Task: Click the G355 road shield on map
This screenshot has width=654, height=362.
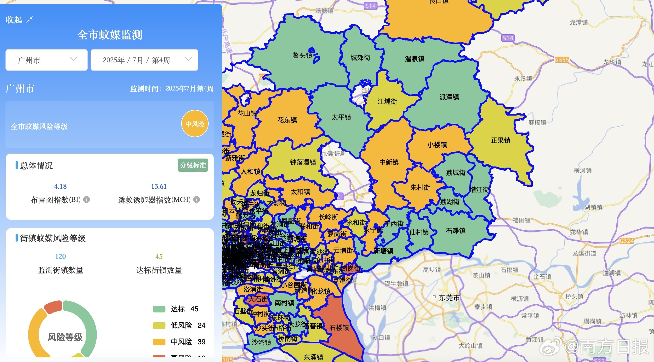Action: tap(562, 60)
